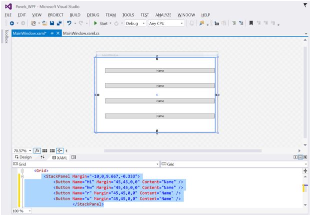Undo the last action
Viewport: 310px width, 215px height.
[x=69, y=23]
